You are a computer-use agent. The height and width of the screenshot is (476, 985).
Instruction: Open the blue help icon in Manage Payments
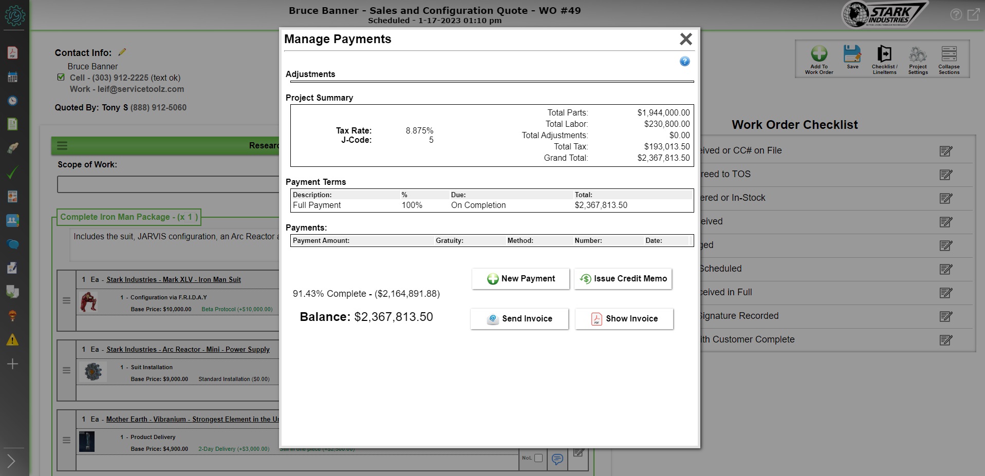[x=684, y=61]
